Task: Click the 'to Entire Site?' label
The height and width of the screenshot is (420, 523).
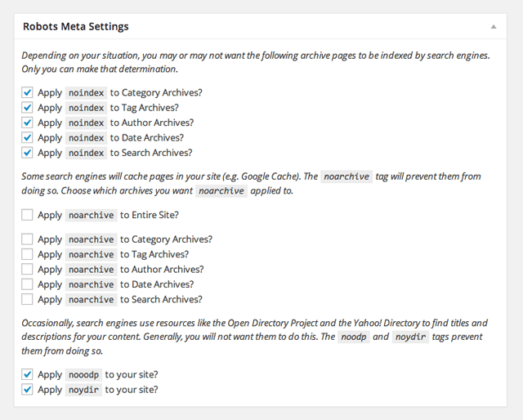Action: click(150, 215)
